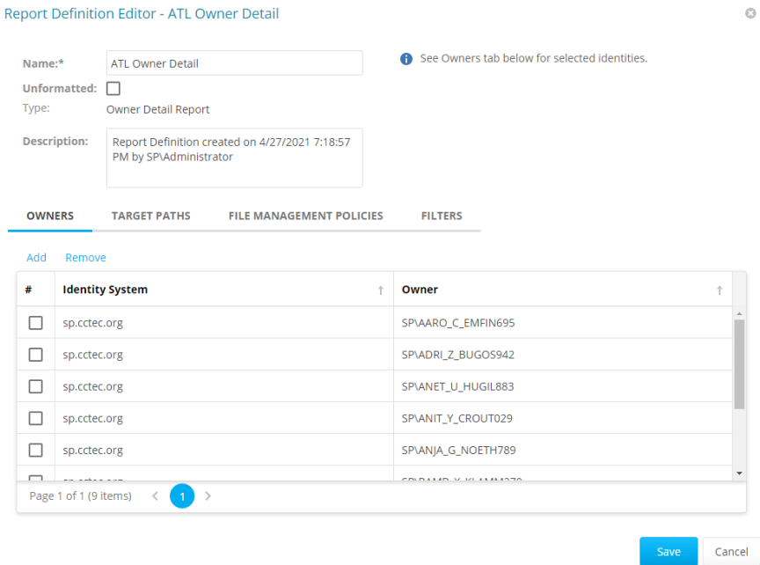
Task: Click the Description text area
Action: (235, 158)
